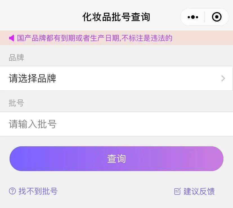Screen dimensions: 233x208
Task: Click the feedback pencil-note icon
Action: 177,191
